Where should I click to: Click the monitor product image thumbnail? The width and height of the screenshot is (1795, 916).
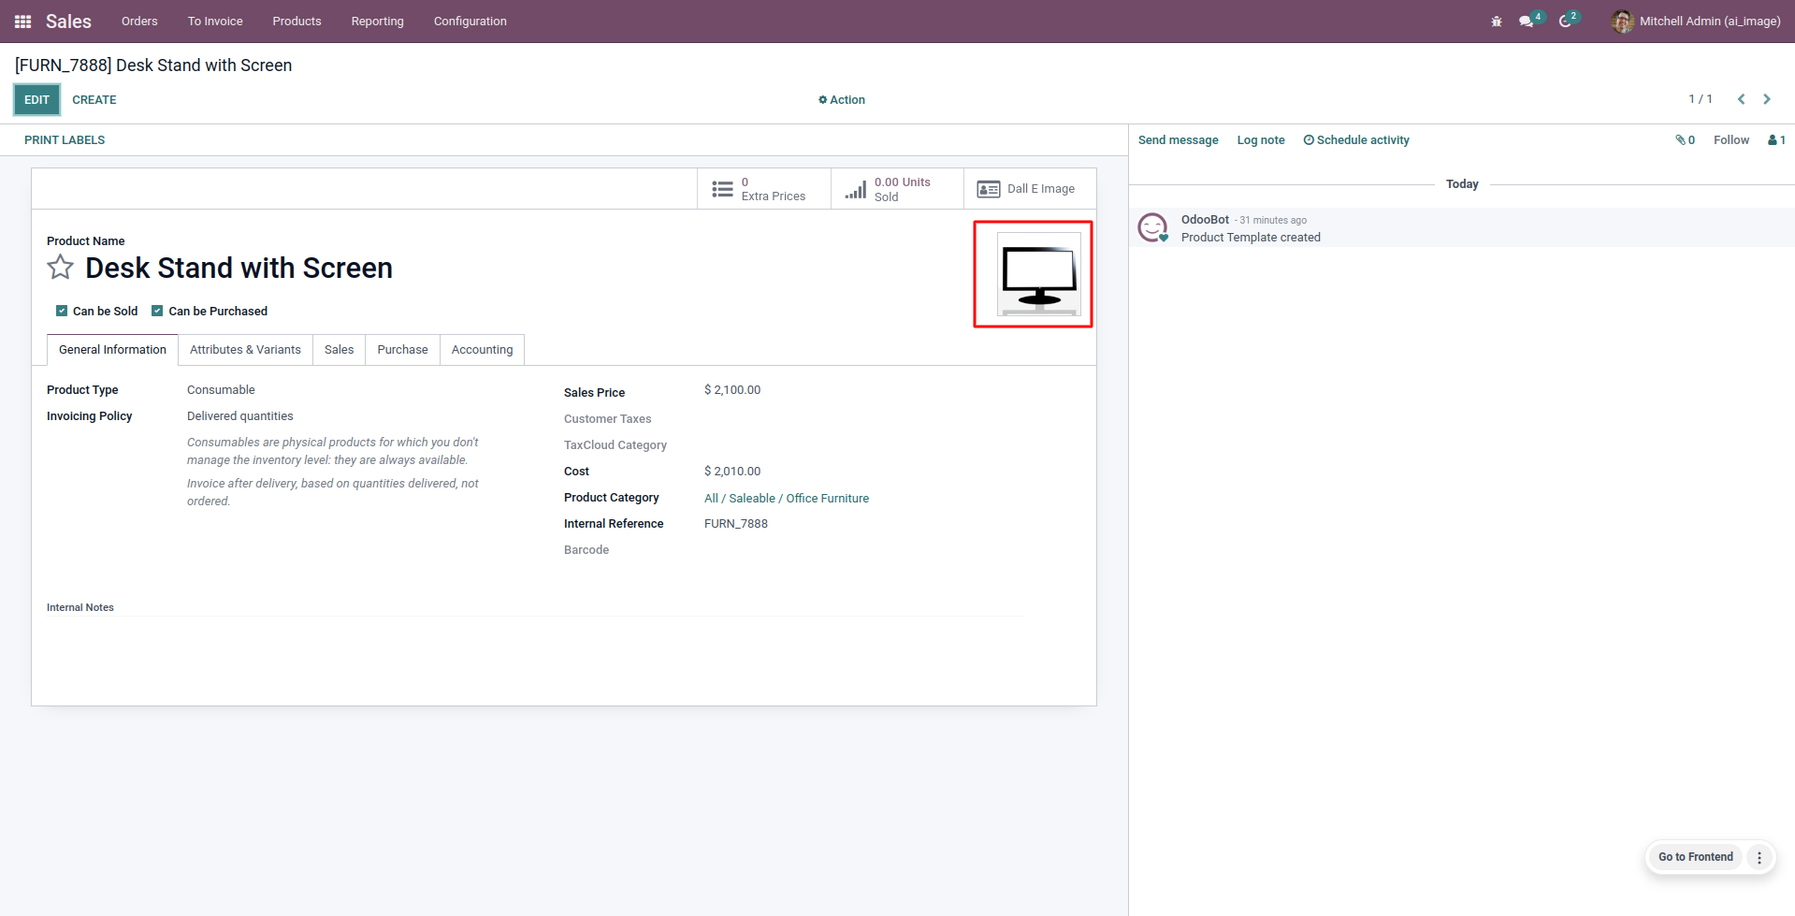pos(1038,274)
